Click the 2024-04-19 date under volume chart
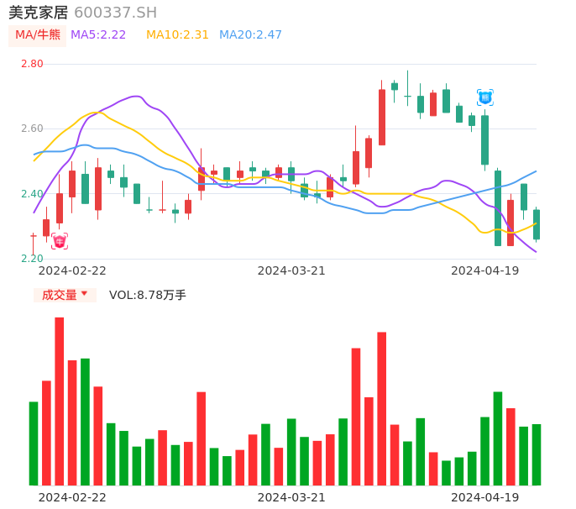 pyautogui.click(x=485, y=497)
